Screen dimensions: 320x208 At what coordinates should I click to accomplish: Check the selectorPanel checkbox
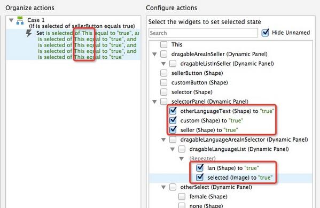pos(163,102)
